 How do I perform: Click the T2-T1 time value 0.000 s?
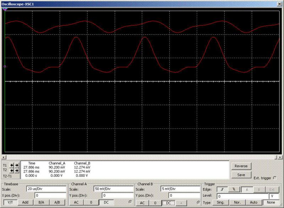[x=31, y=175]
